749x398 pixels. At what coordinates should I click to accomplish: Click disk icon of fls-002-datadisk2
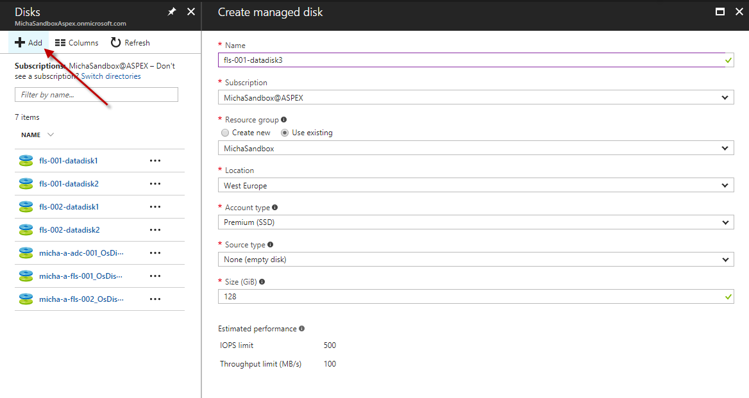pyautogui.click(x=26, y=230)
